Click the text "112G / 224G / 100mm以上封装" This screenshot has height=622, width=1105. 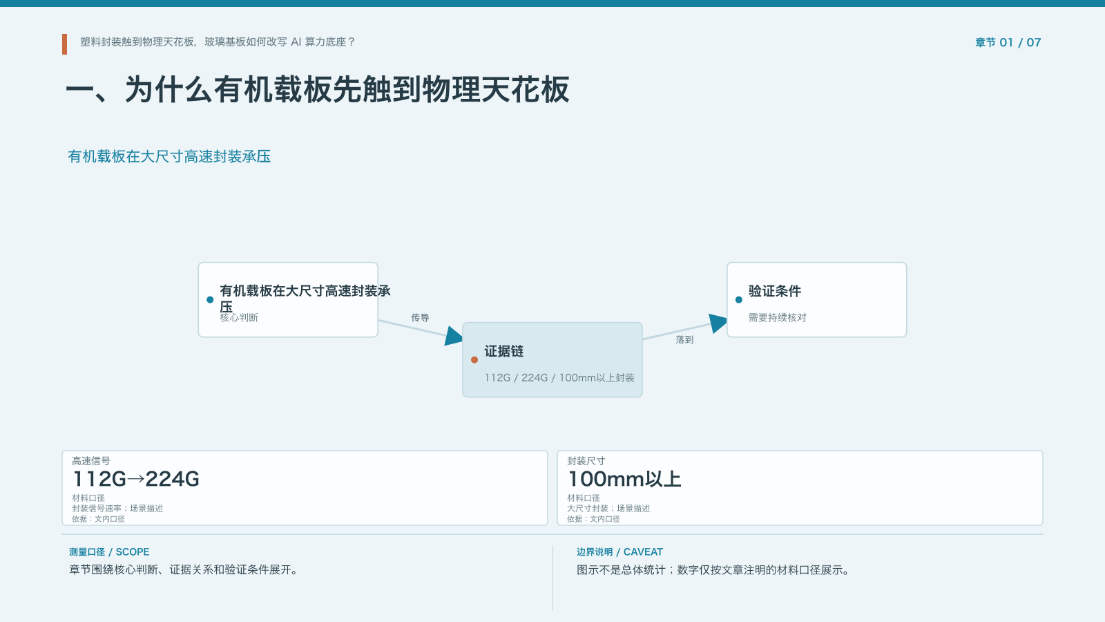point(559,378)
